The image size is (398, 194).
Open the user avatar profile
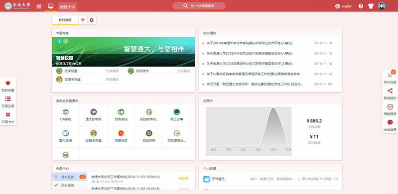point(382,6)
